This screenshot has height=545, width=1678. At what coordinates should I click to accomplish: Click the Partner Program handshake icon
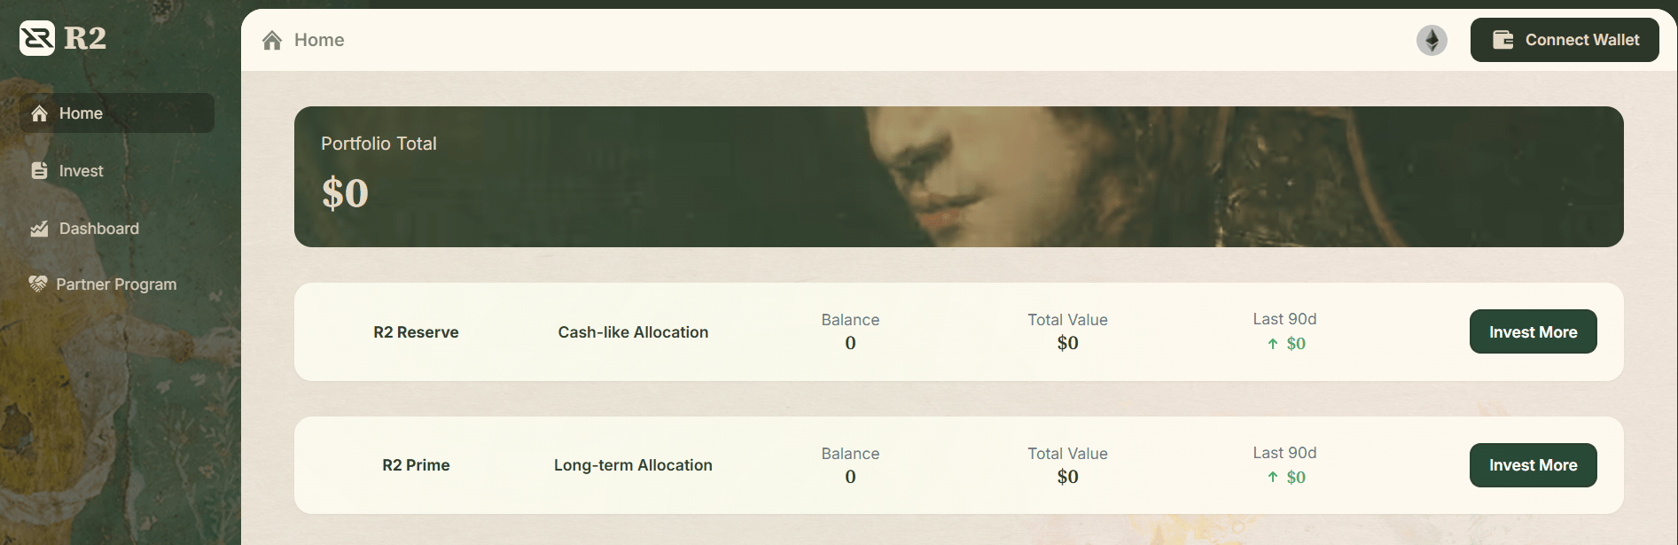(37, 284)
